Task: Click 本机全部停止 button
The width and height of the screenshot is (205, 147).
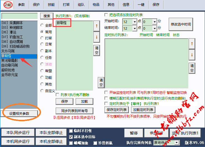Action: coord(51,141)
